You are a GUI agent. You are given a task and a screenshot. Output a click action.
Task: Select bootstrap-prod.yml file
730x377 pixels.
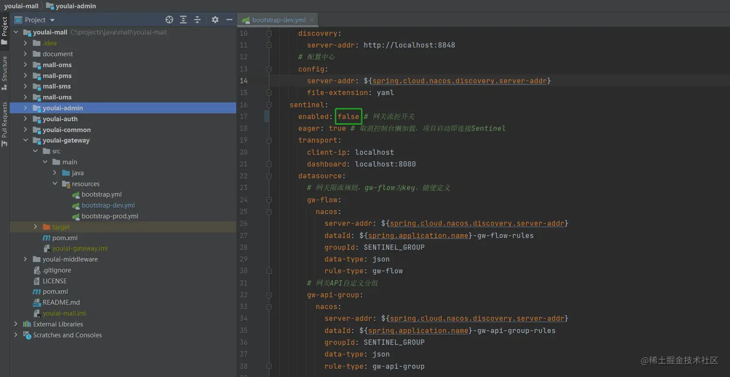click(x=110, y=216)
